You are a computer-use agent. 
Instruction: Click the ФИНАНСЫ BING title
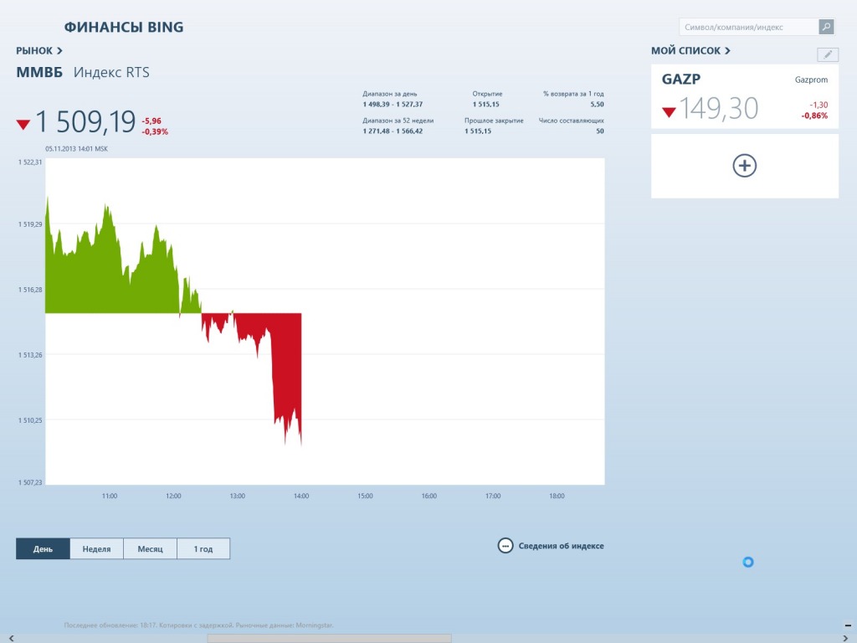tap(124, 28)
